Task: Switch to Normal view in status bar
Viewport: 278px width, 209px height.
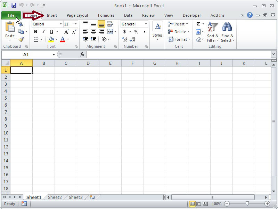Action: 192,204
